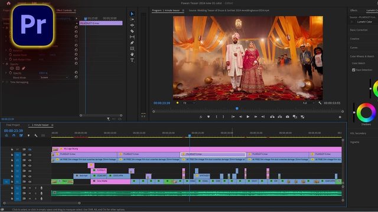Expand Vignette section in Lumetri
378x212 pixels.
click(354, 142)
